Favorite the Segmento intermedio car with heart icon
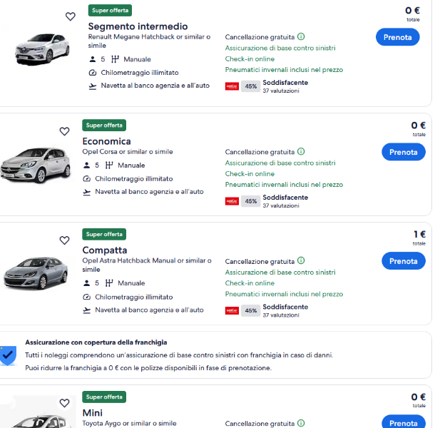Image resolution: width=435 pixels, height=428 pixels. pos(71,16)
